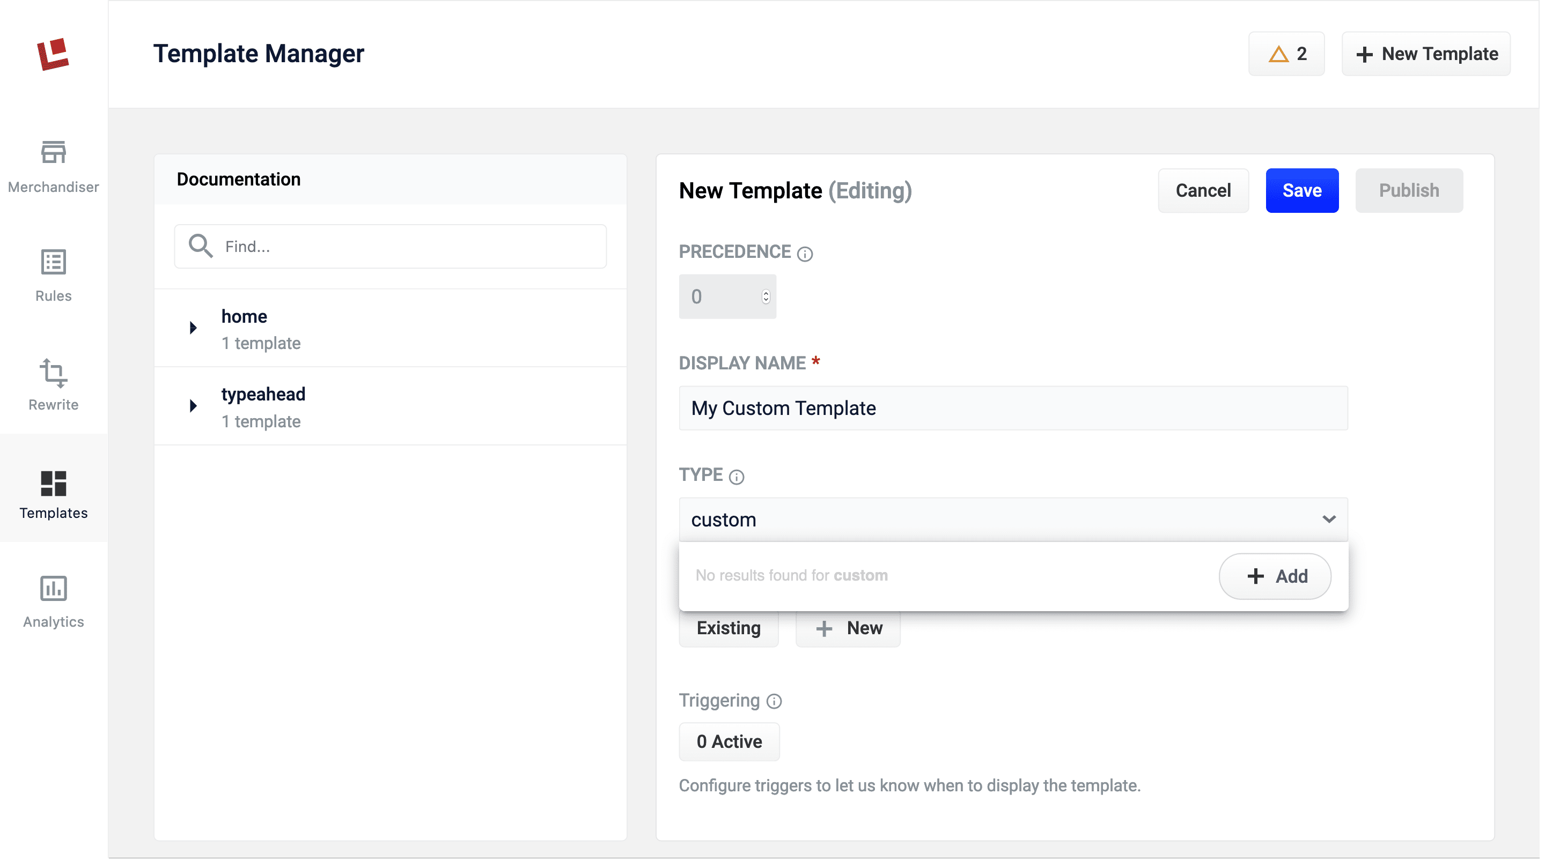
Task: Click the Display Name input field
Action: tap(1014, 407)
